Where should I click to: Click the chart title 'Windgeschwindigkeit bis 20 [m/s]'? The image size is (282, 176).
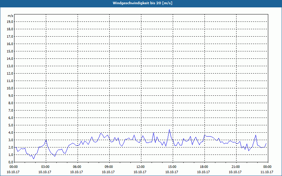[x=142, y=3]
